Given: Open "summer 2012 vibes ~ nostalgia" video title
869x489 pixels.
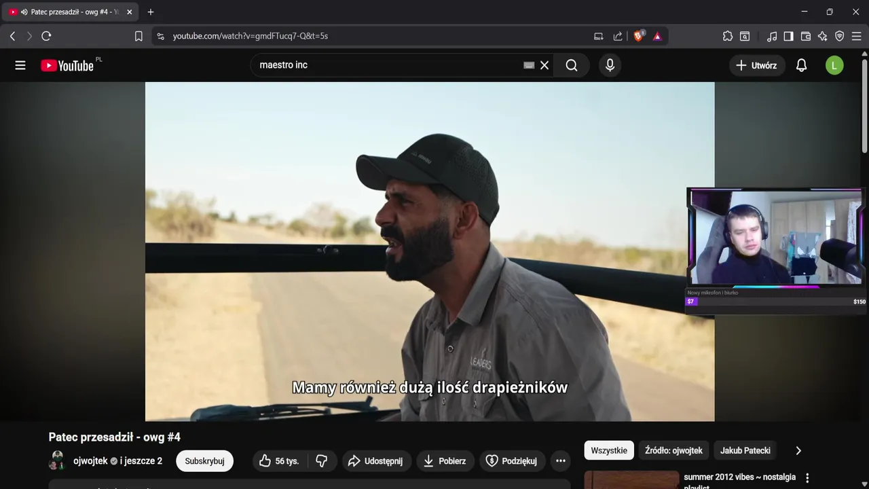Looking at the screenshot, I should coord(739,481).
